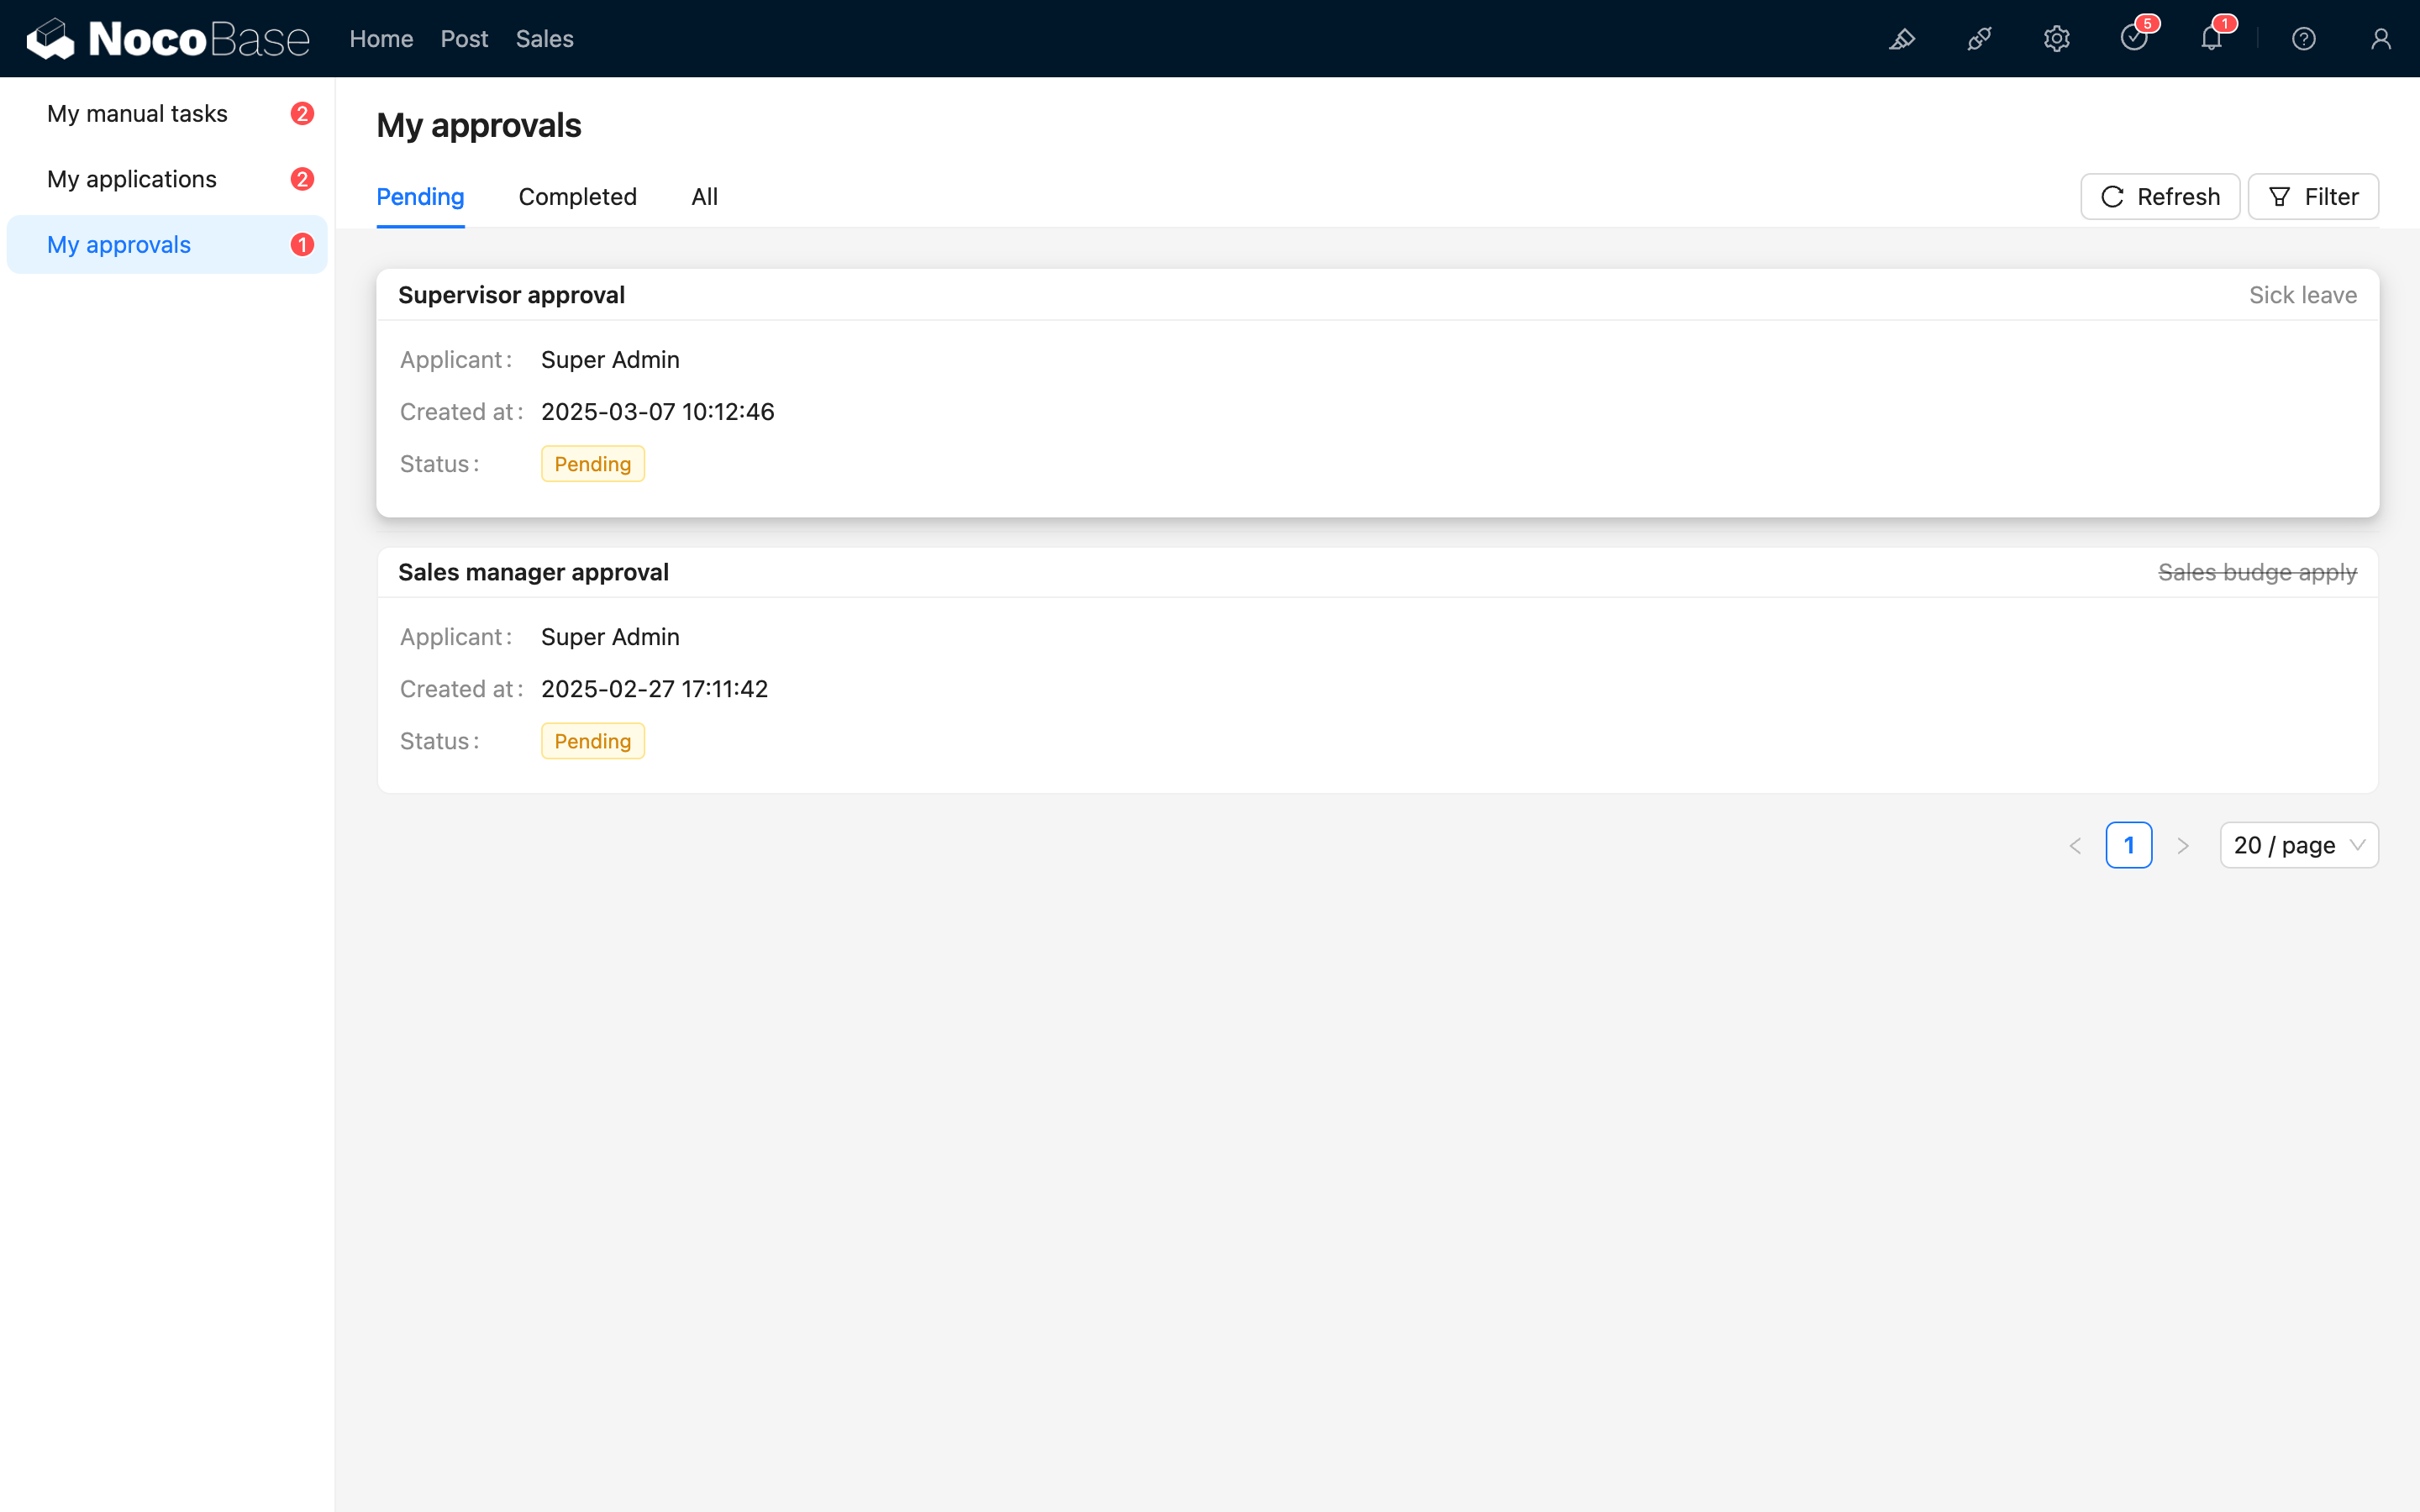Screen dimensions: 2420x1512
Task: Open the Filter button
Action: coord(2312,197)
